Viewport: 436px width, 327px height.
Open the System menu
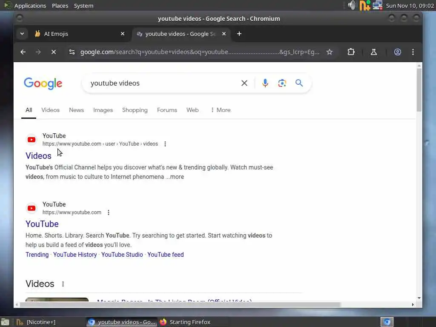pyautogui.click(x=84, y=6)
